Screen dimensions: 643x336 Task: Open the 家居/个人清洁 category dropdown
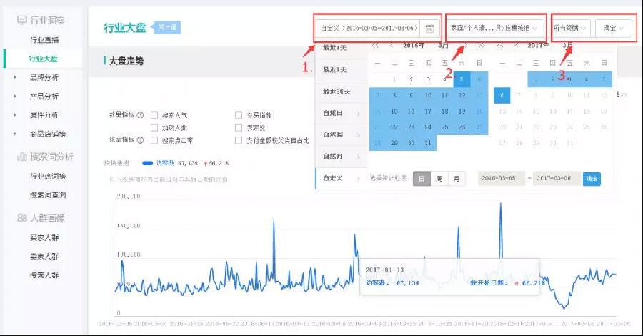(x=495, y=29)
